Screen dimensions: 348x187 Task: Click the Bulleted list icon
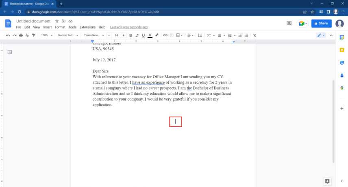pyautogui.click(x=219, y=35)
